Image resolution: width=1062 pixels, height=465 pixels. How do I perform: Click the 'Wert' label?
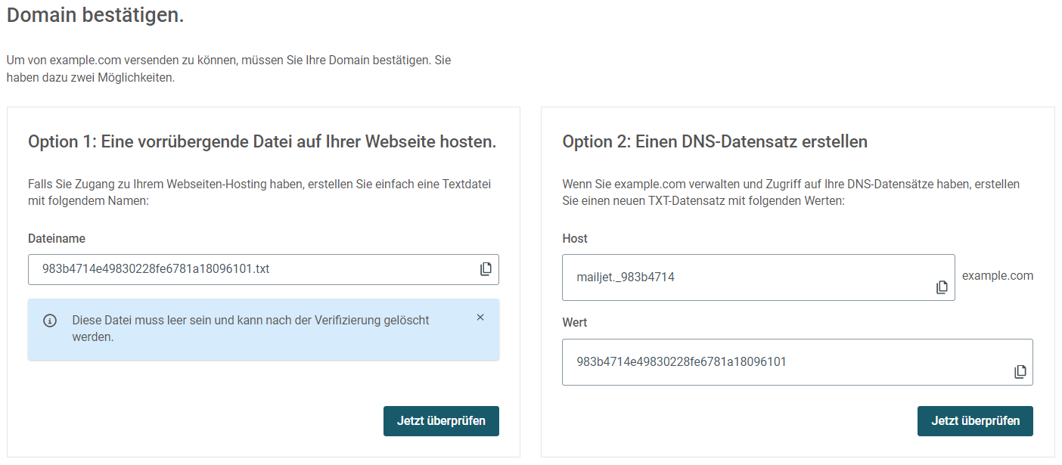tap(575, 322)
